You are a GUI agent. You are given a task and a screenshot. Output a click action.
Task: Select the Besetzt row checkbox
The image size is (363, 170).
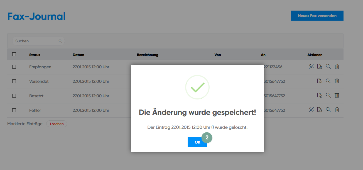point(14,96)
